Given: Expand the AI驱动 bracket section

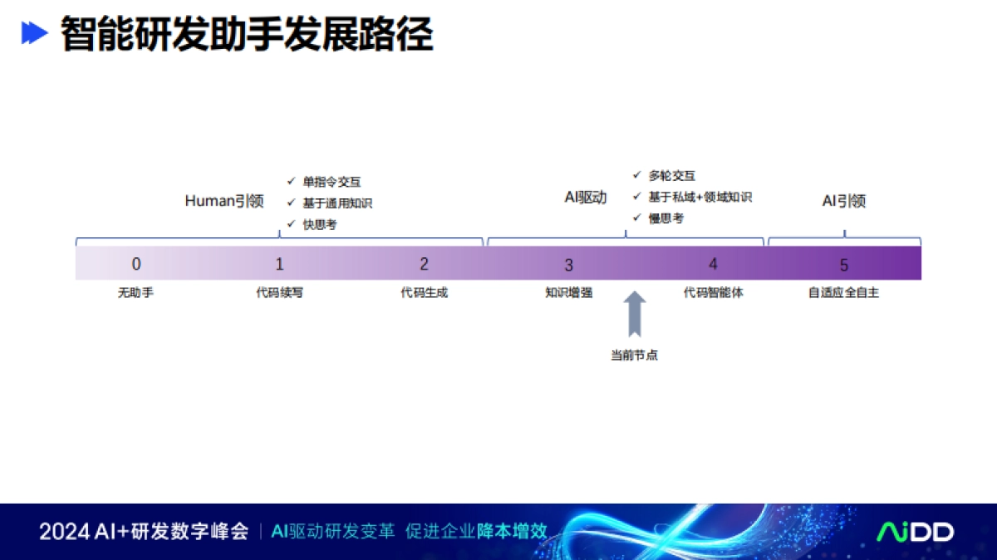Looking at the screenshot, I should point(584,197).
